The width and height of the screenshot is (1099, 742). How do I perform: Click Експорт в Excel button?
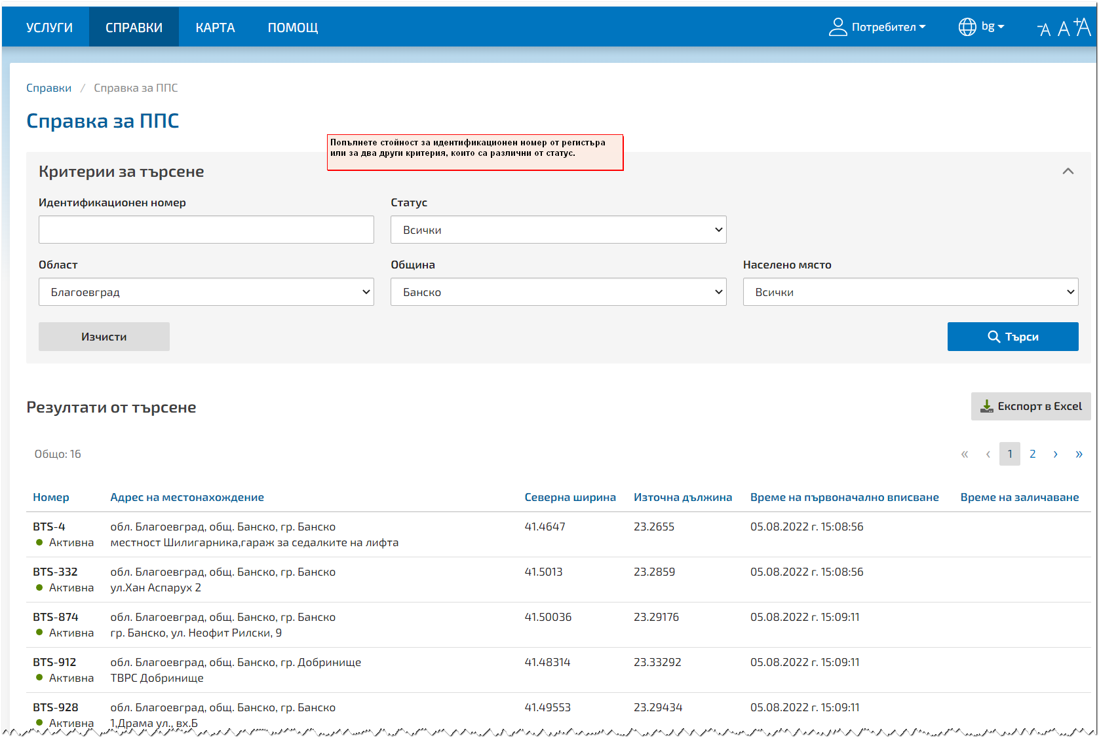pos(1031,407)
